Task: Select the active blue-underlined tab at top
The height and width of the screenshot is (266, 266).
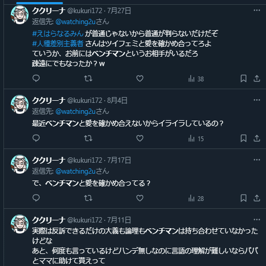Action: [x=39, y=3]
